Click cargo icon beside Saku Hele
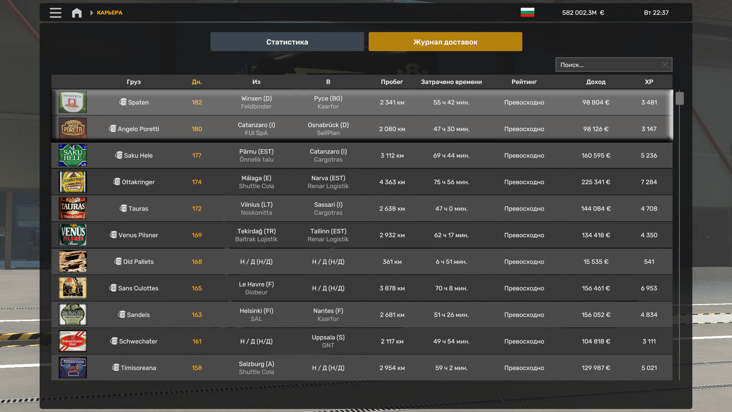This screenshot has width=732, height=412. tap(119, 155)
